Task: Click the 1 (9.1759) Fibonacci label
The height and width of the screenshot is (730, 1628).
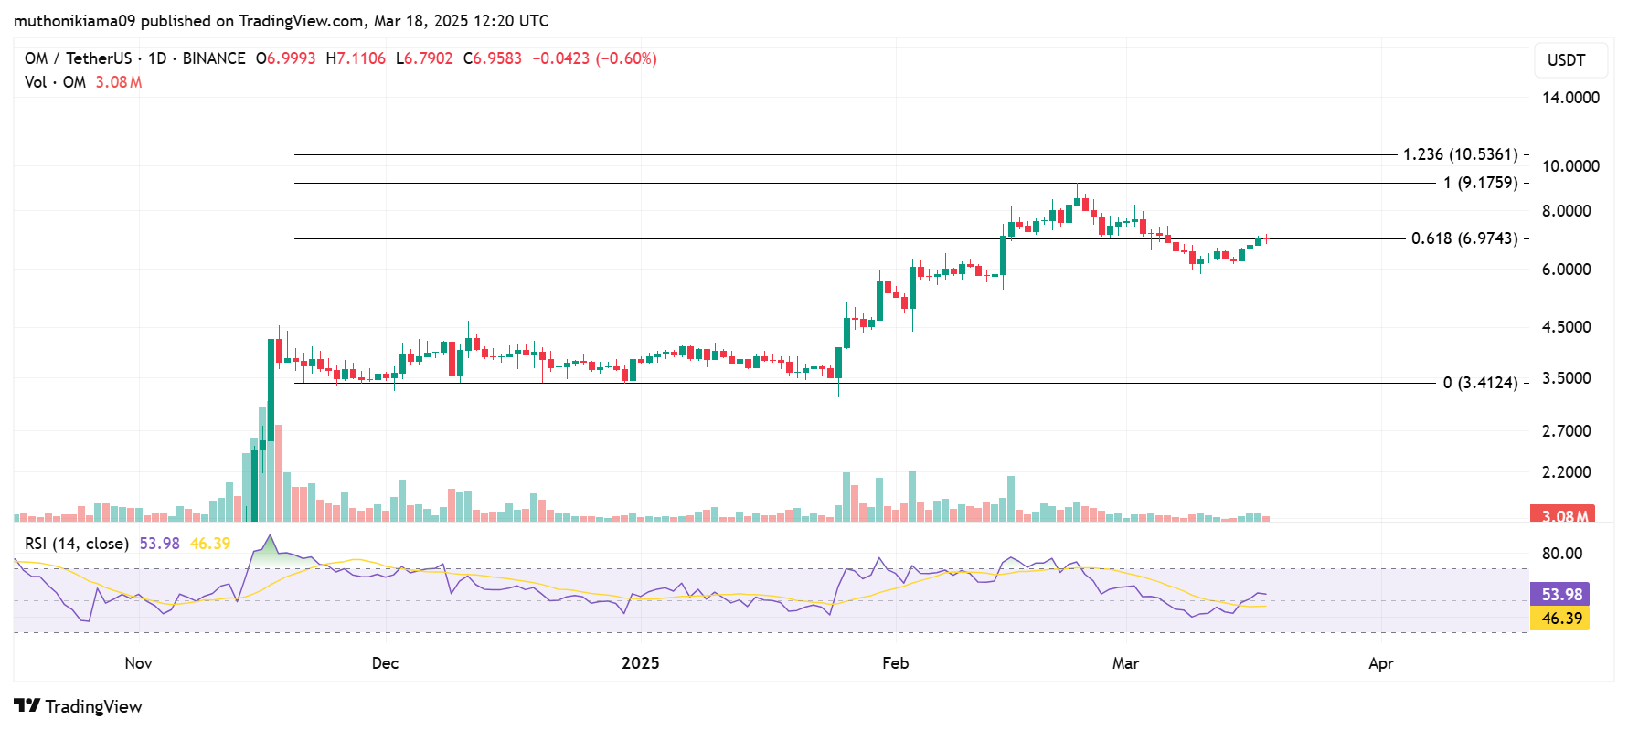Action: [x=1480, y=183]
